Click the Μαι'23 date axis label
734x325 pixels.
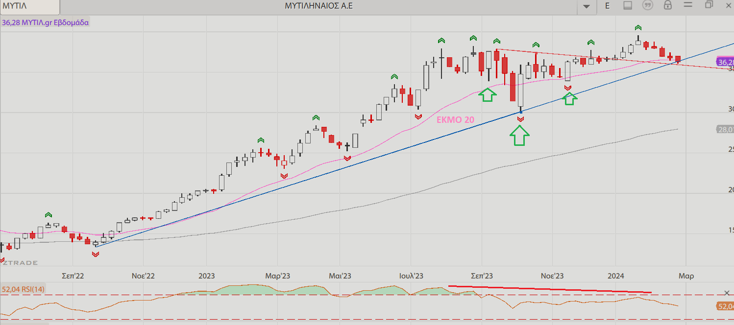(x=340, y=276)
